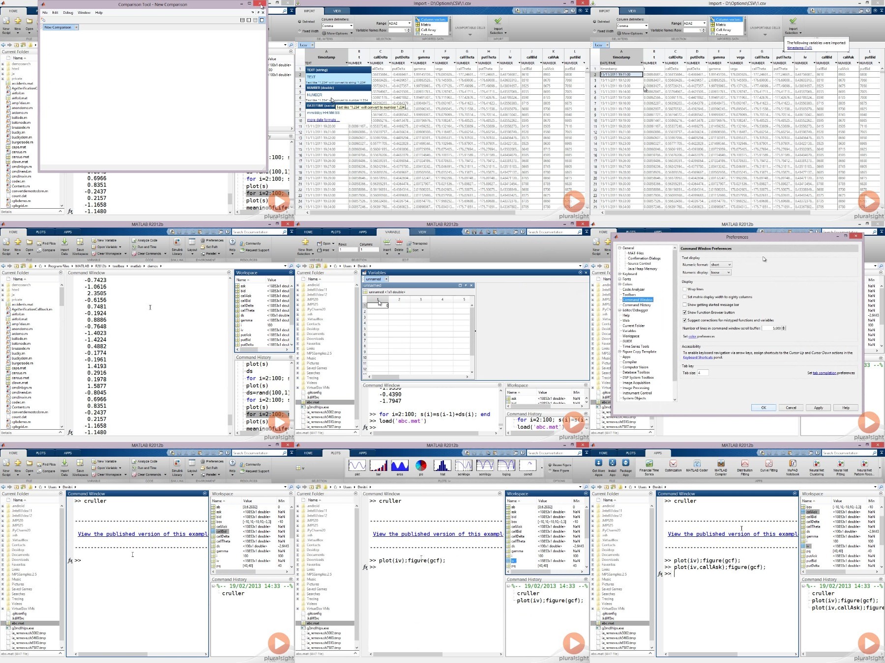Expand the Fonts node in Preferences tree

click(620, 279)
